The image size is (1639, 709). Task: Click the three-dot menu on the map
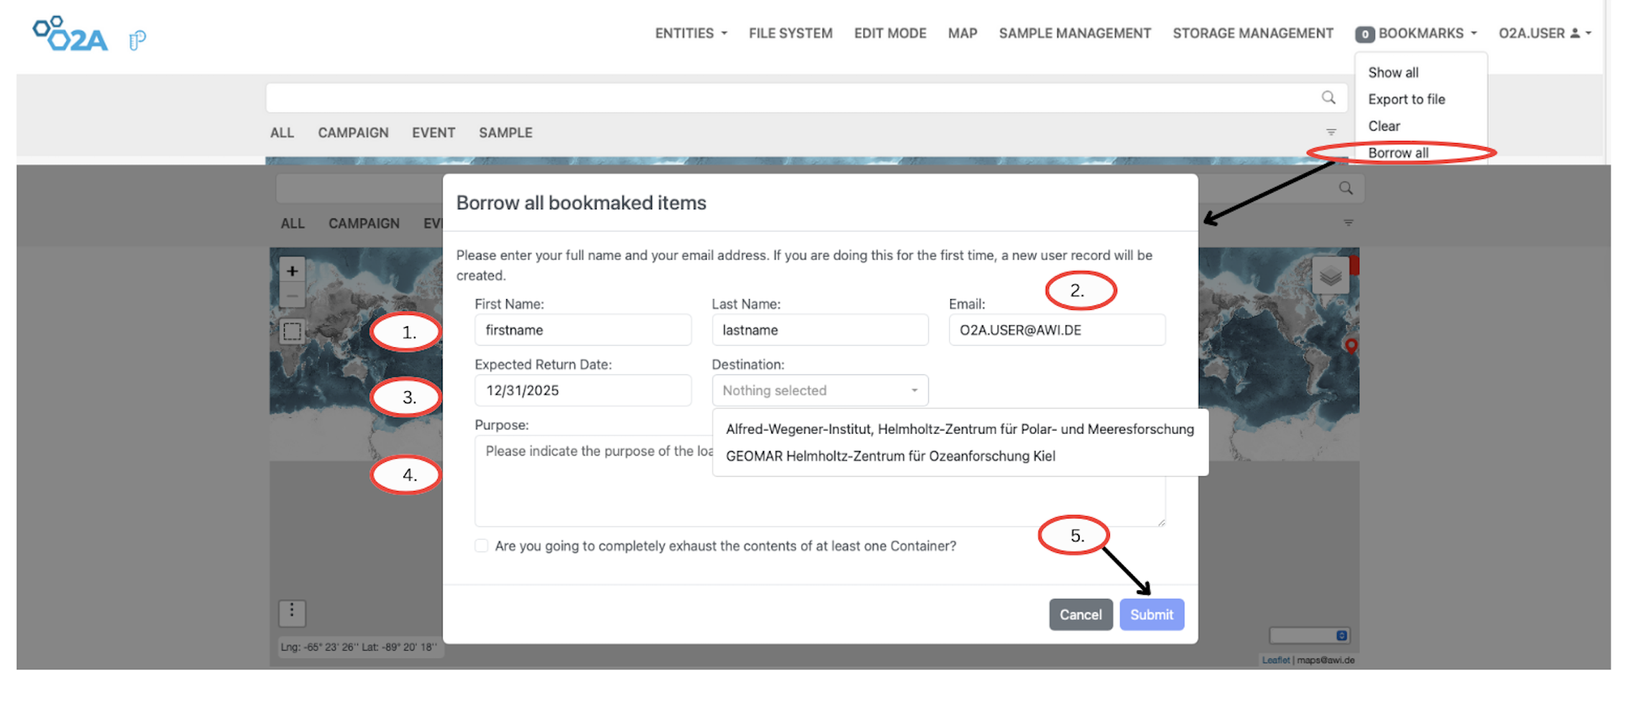point(292,612)
